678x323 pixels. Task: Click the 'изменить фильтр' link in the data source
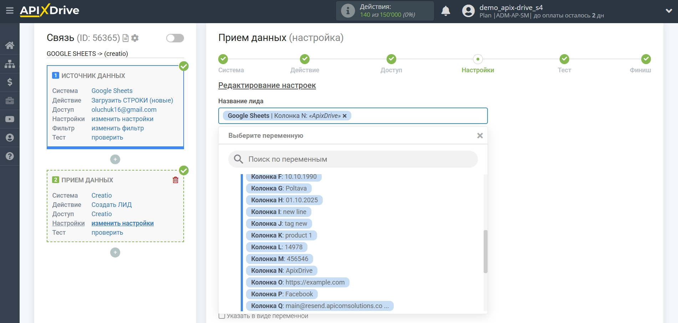click(118, 128)
